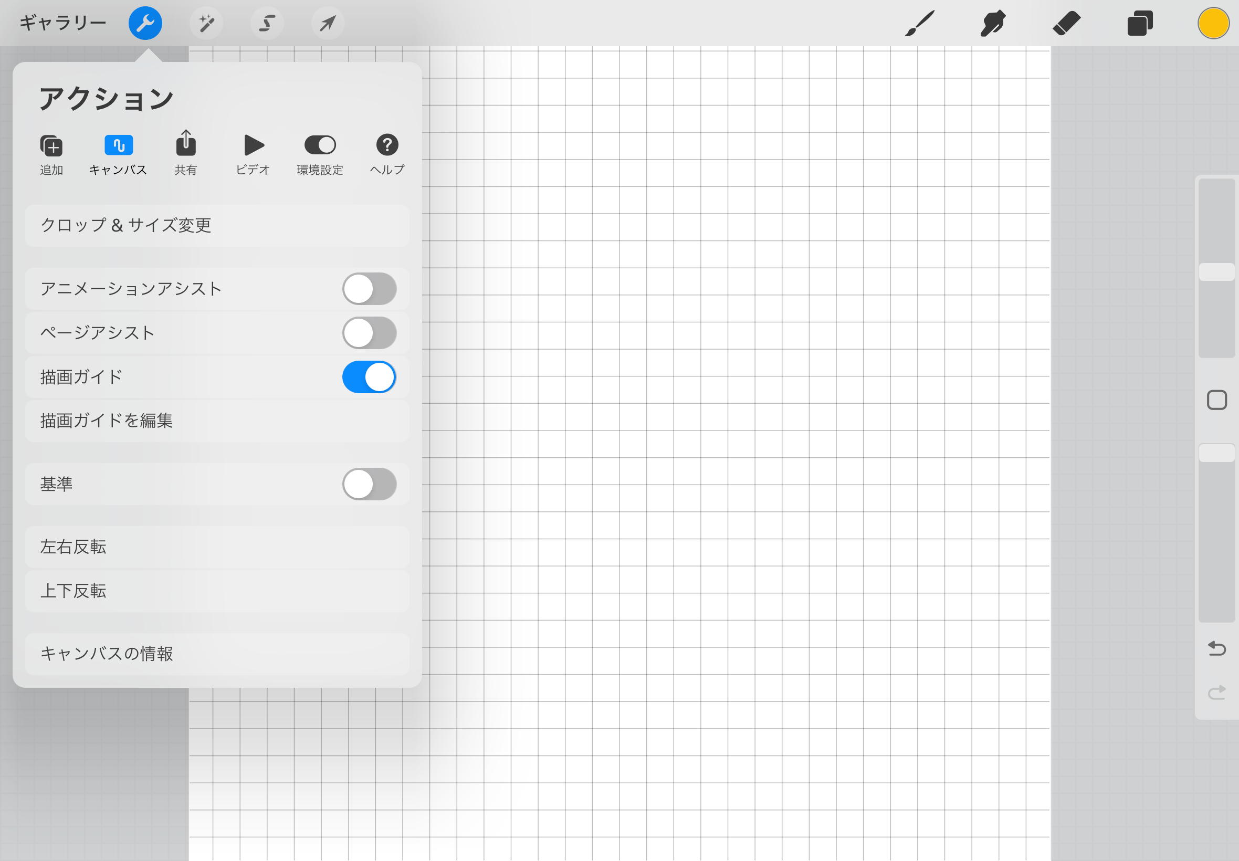Viewport: 1239px width, 861px height.
Task: Enable the ページアシスト switch
Action: (369, 333)
